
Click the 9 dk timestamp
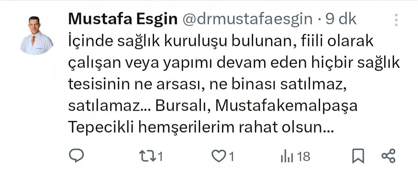(341, 19)
